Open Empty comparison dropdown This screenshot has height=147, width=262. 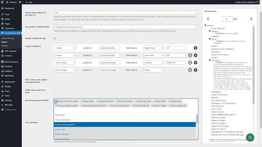pyautogui.click(x=154, y=70)
